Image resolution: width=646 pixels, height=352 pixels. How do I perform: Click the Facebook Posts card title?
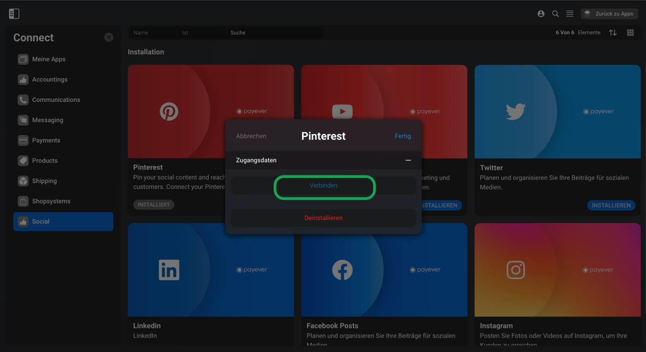click(x=332, y=326)
